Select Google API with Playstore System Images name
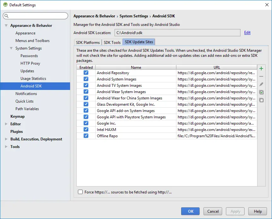Image resolution: width=272 pixels, height=219 pixels. [x=136, y=117]
